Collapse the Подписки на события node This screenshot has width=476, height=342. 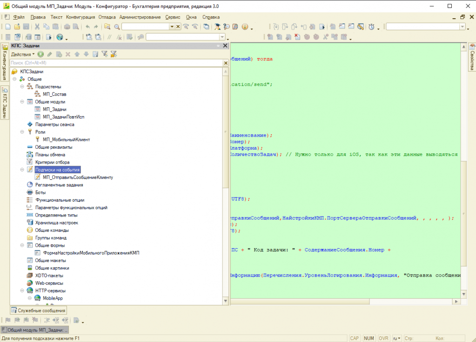click(22, 170)
